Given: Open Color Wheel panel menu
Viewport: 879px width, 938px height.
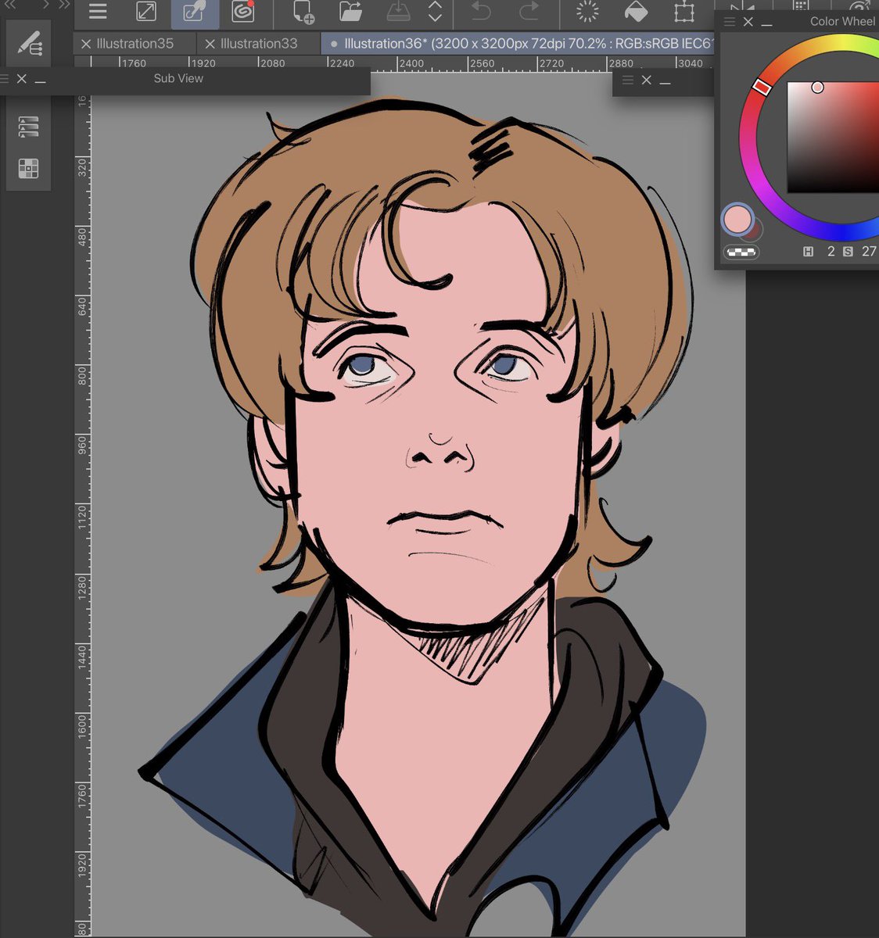Looking at the screenshot, I should (x=729, y=22).
